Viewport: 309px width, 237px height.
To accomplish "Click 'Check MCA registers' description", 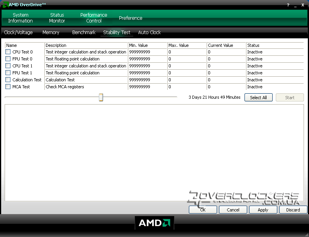I will [x=65, y=87].
